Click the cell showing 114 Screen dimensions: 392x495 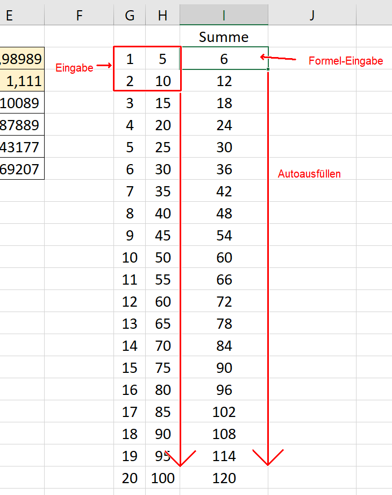point(224,456)
